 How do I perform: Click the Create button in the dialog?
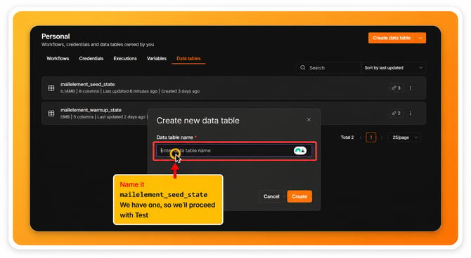pos(299,196)
